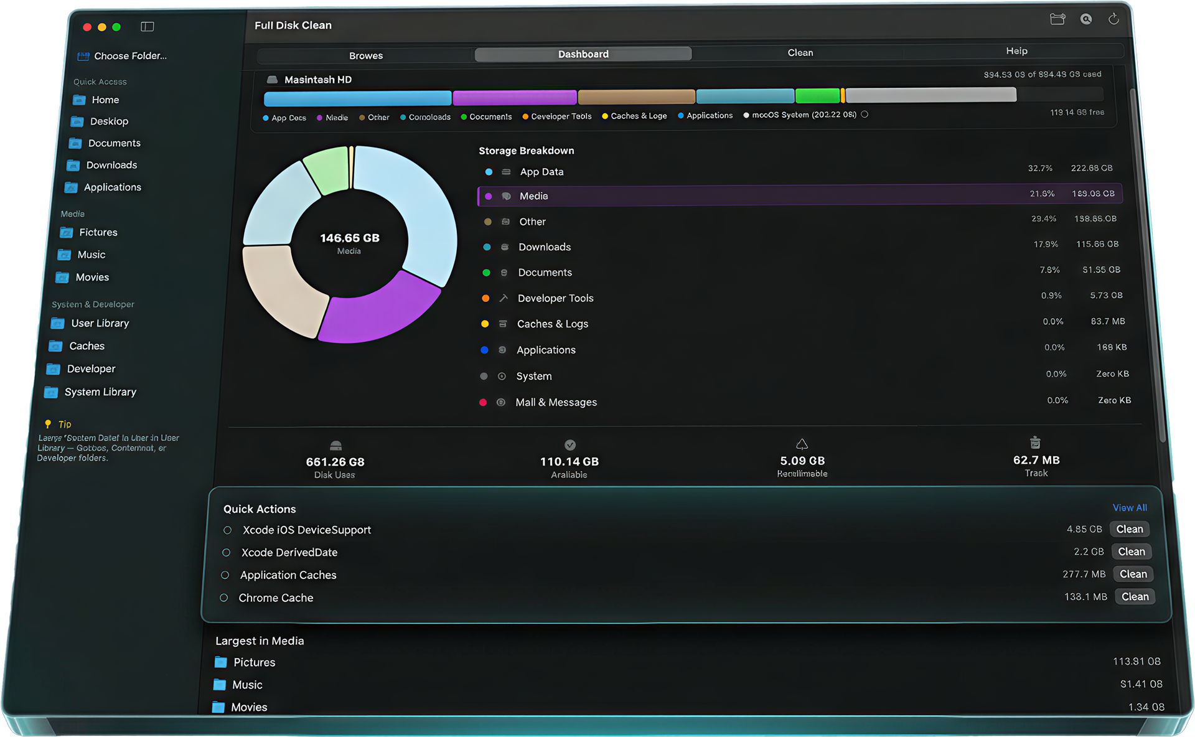Select the Xcode iOS DeviceSupport radio circle
The image size is (1195, 737).
tap(227, 530)
